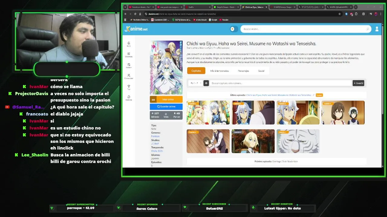Open the Google bookmark
This screenshot has width=387, height=217.
(213, 20)
